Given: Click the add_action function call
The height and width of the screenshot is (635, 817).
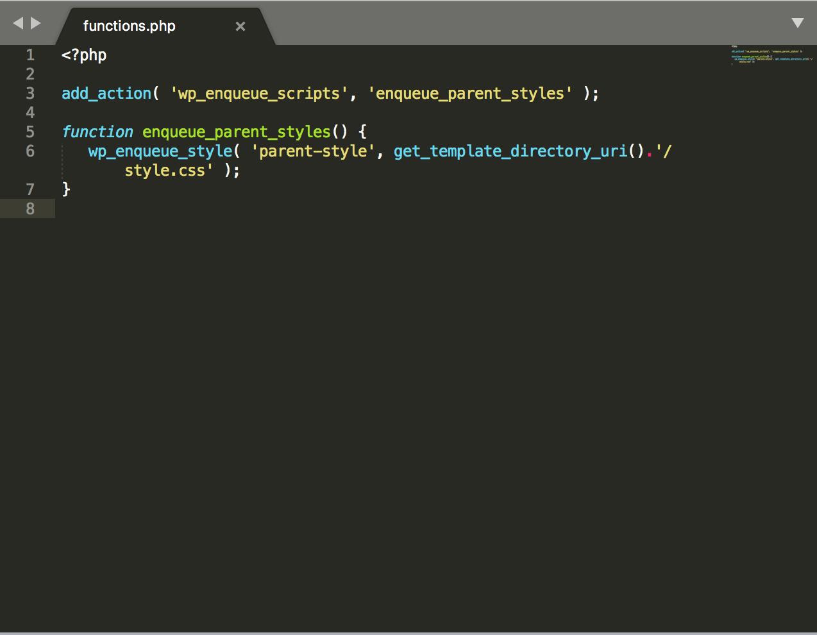Looking at the screenshot, I should (x=106, y=94).
